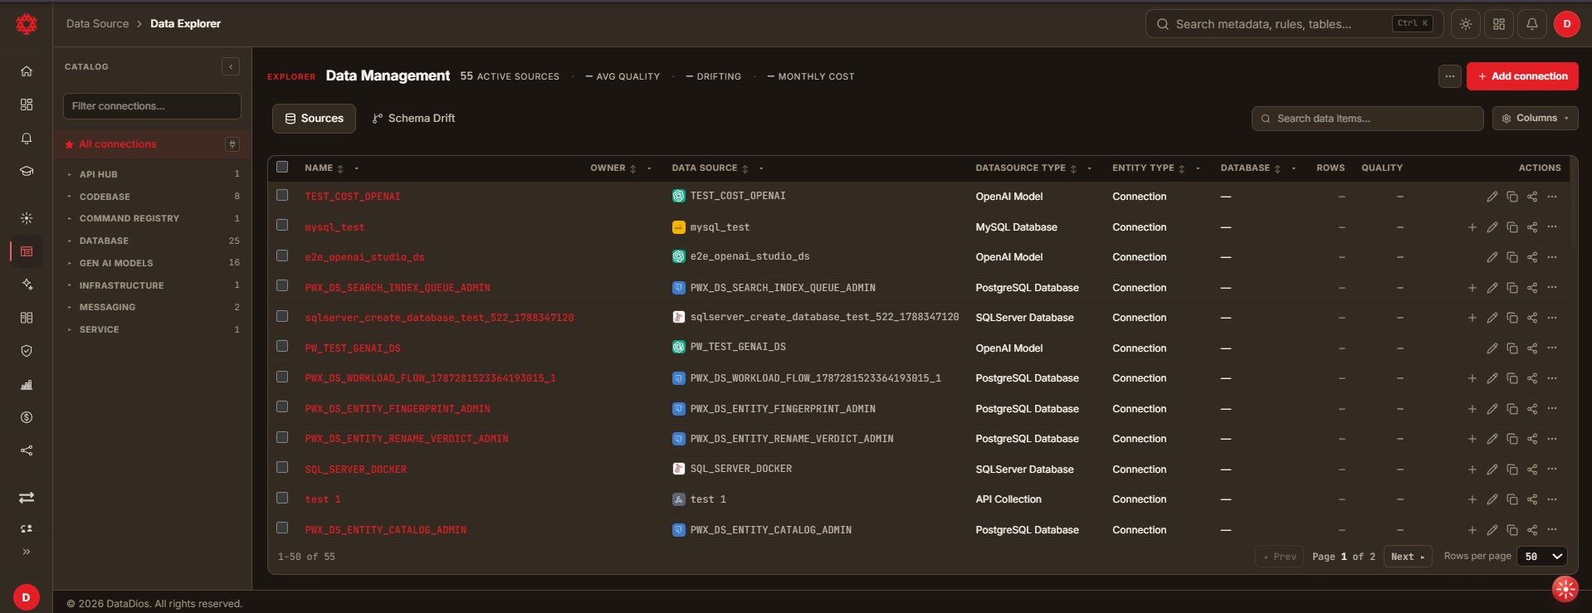Go to the Next page
The height and width of the screenshot is (613, 1592).
(x=1407, y=557)
